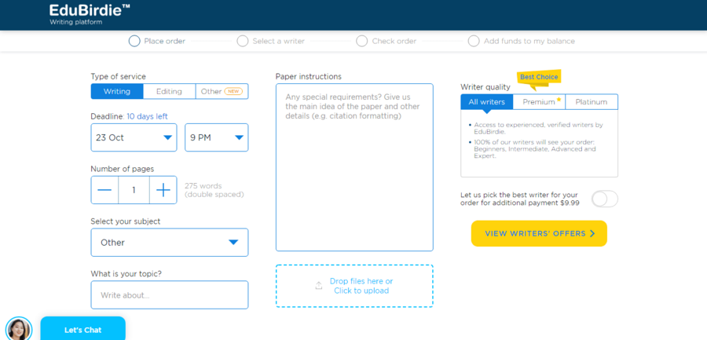Select the Writing service type

pyautogui.click(x=117, y=92)
